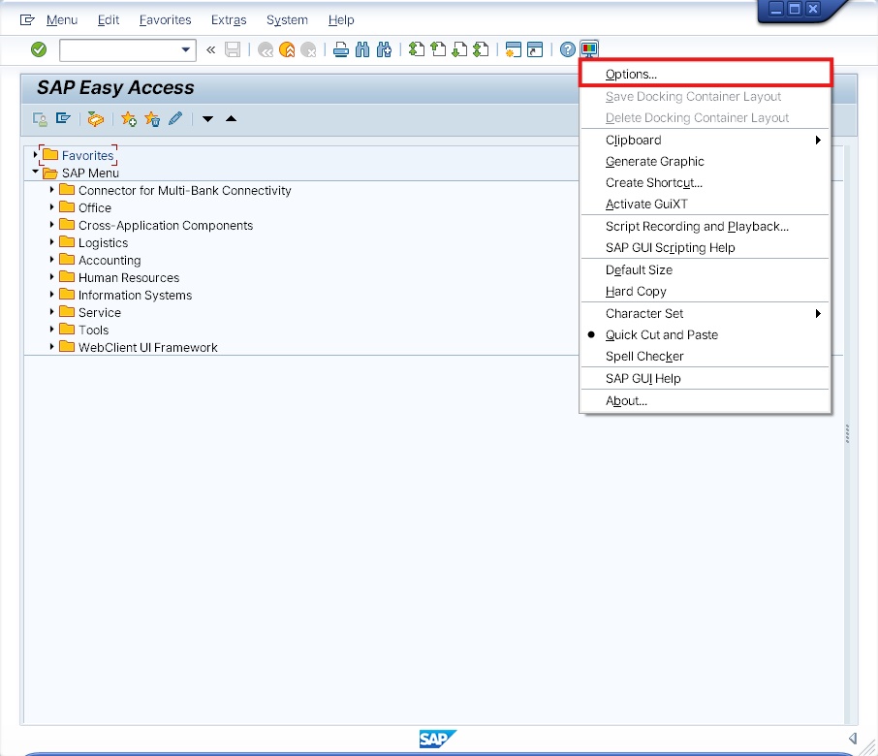Expand Connector for Multi-Bank Connectivity folder

click(52, 190)
